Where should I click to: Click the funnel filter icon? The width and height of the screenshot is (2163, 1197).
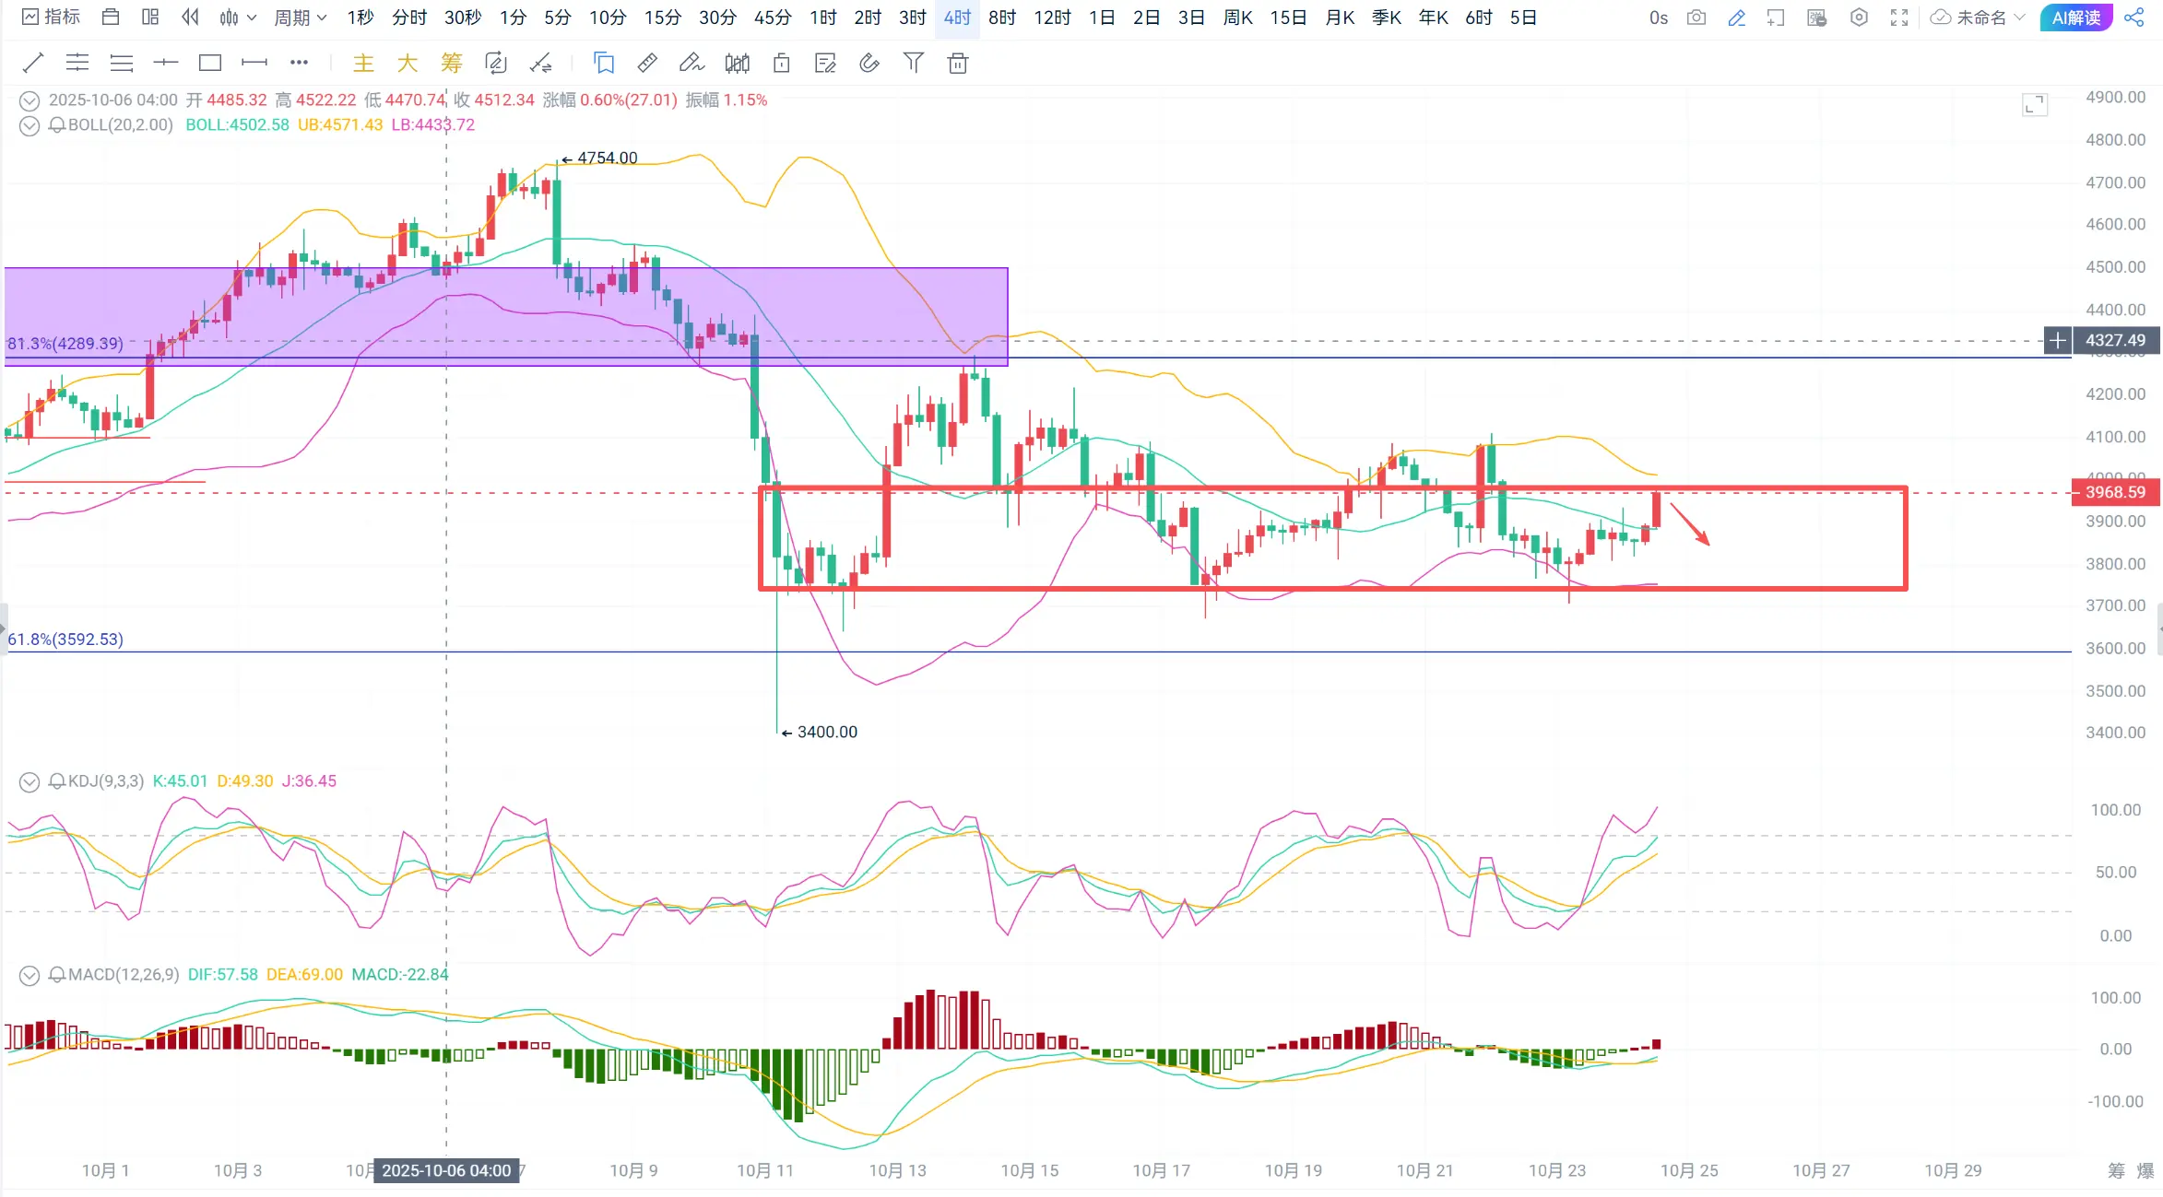click(913, 63)
